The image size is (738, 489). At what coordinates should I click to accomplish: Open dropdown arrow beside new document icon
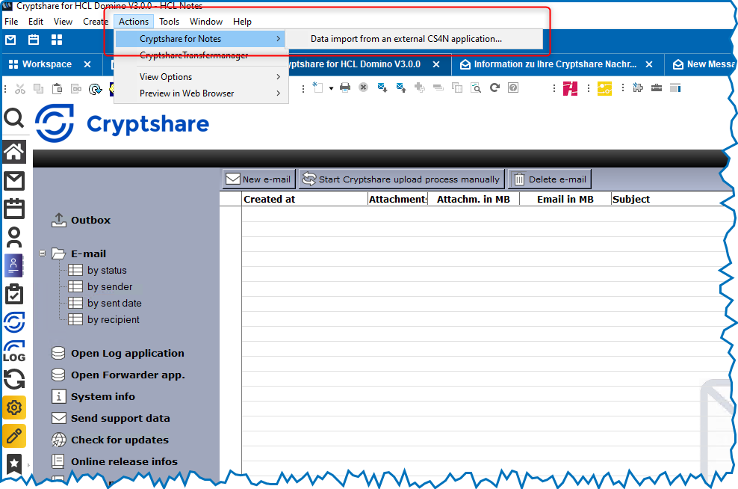331,88
